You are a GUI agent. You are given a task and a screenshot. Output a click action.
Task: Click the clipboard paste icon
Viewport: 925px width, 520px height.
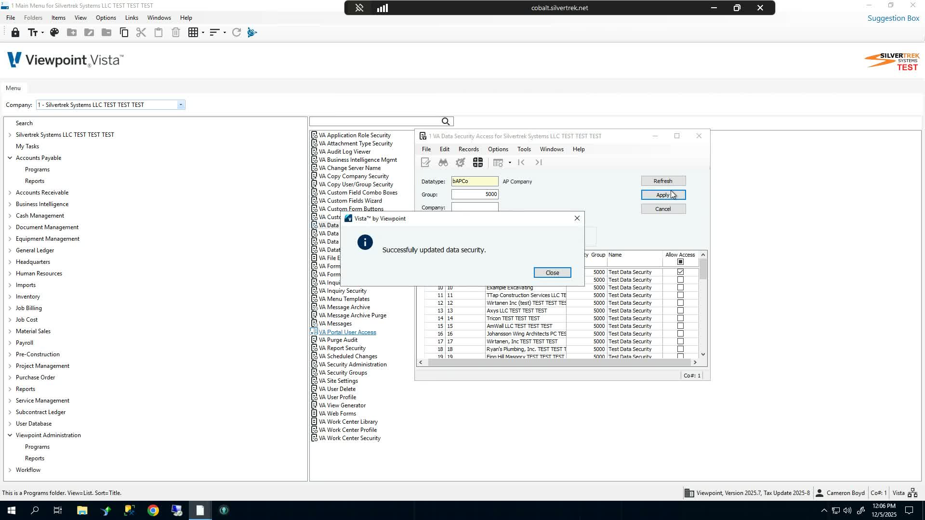[x=159, y=33]
